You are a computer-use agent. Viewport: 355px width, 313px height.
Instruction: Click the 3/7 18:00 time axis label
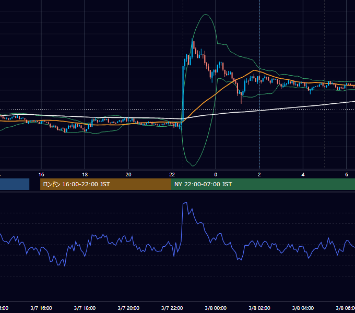[x=85, y=308]
